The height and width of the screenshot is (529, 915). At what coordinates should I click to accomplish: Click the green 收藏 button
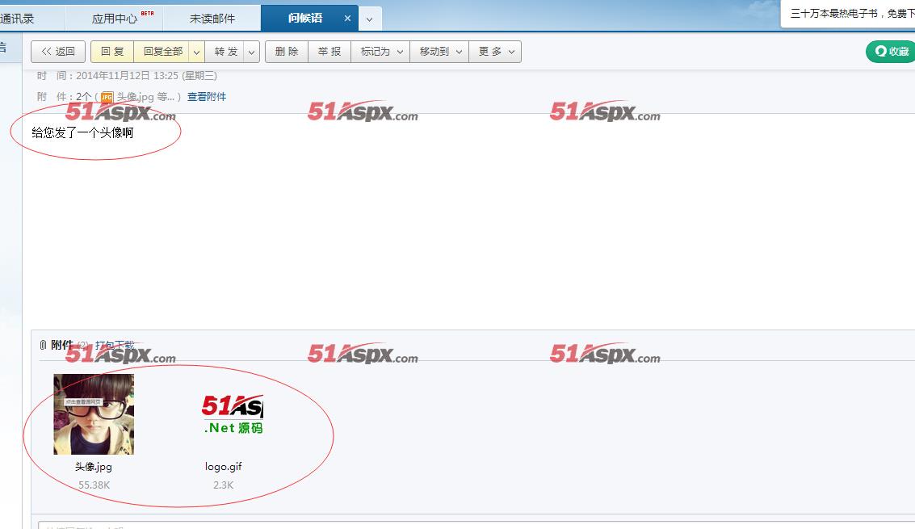click(891, 52)
